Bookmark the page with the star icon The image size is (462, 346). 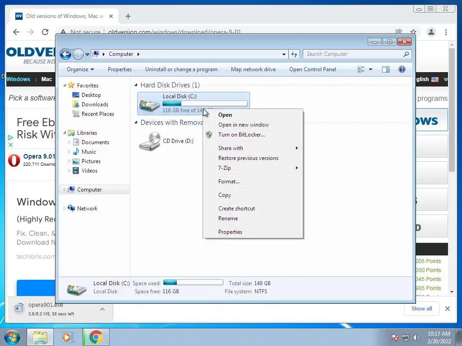413,32
